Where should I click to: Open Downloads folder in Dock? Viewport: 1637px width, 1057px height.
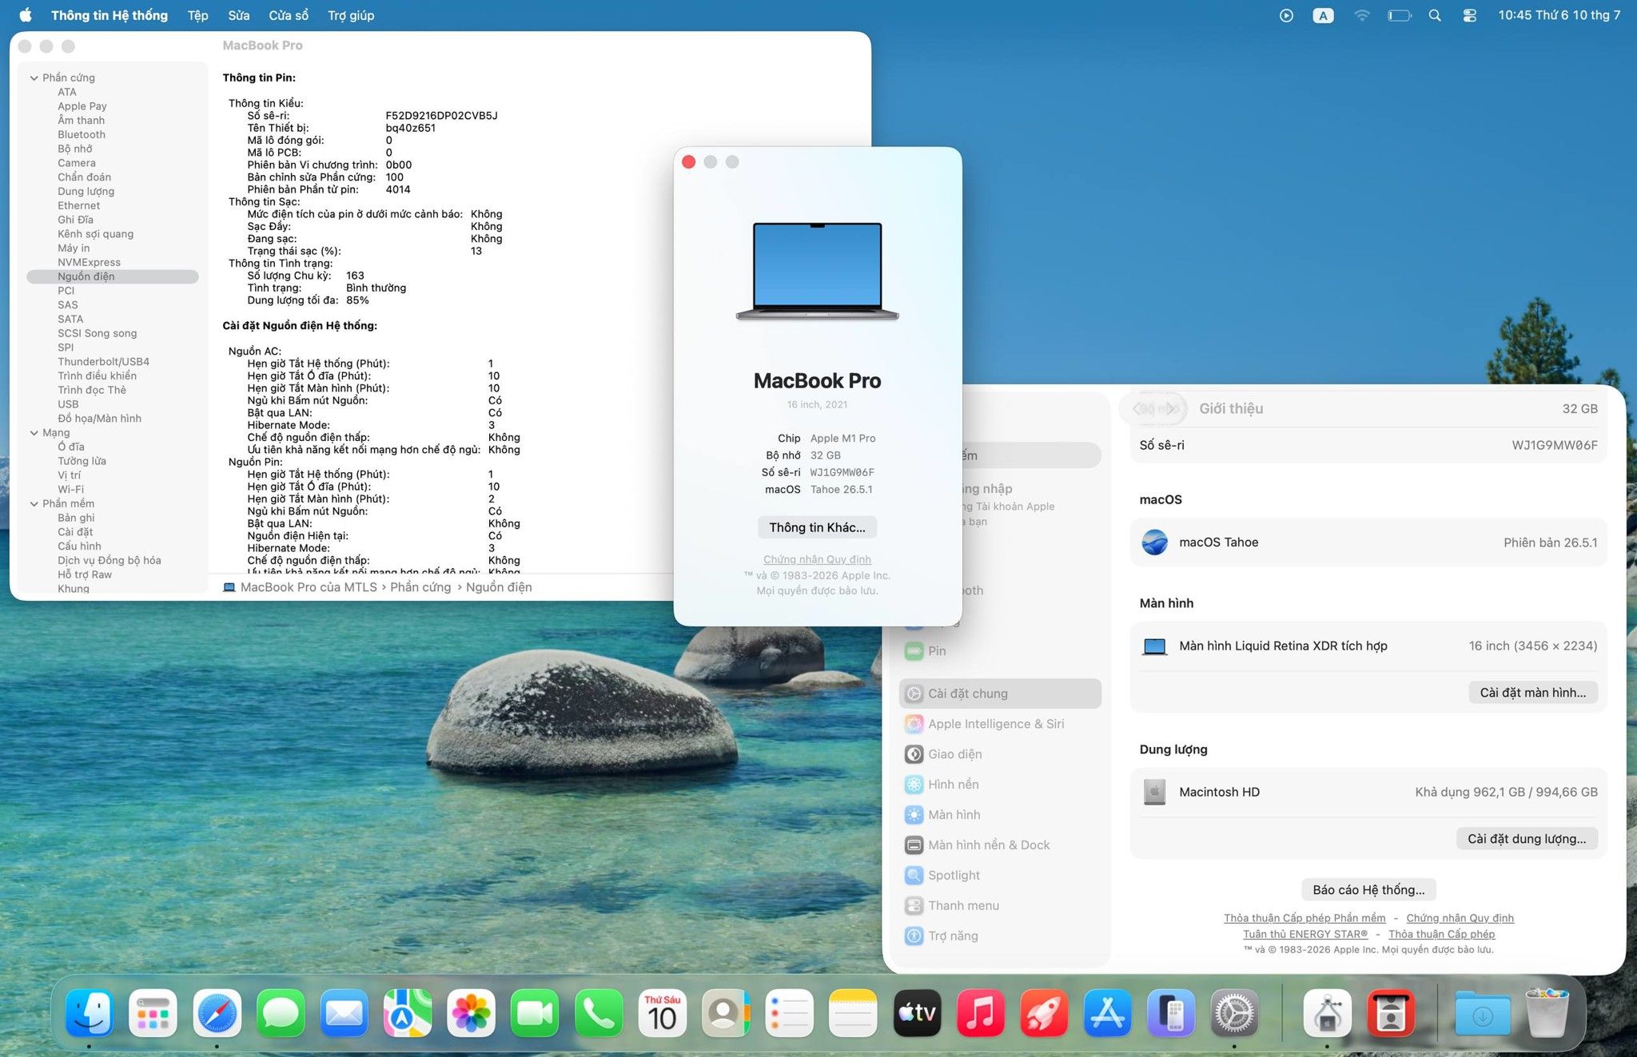coord(1483,1013)
